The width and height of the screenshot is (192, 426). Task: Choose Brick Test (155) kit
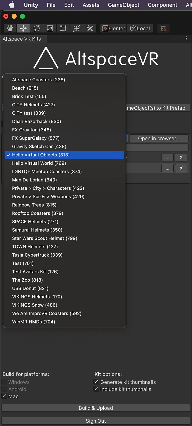point(64,96)
